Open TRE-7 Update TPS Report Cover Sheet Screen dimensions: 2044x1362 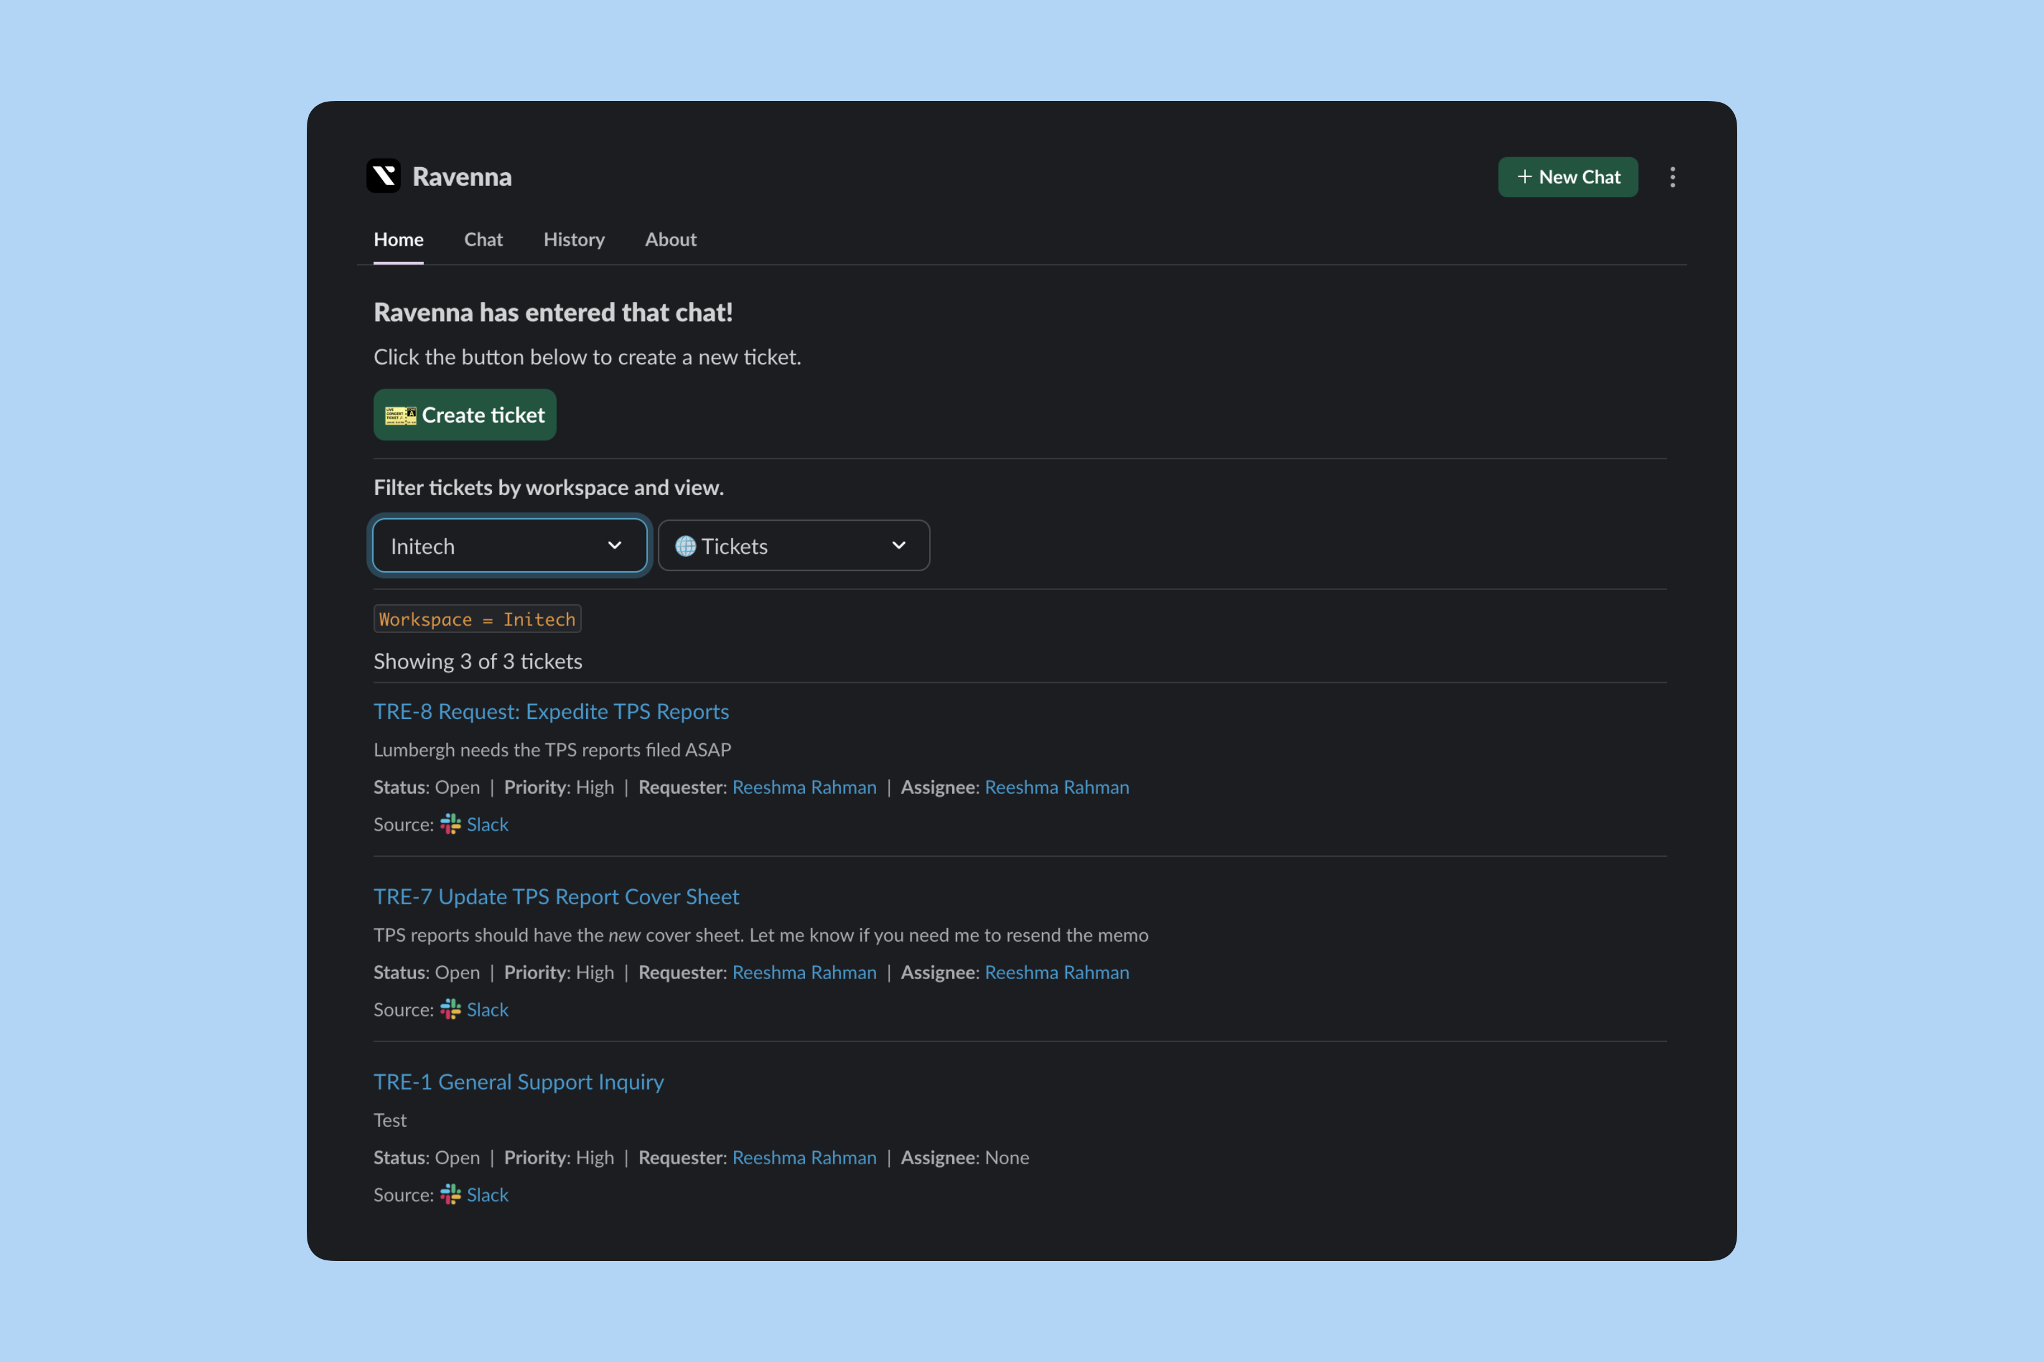[556, 896]
